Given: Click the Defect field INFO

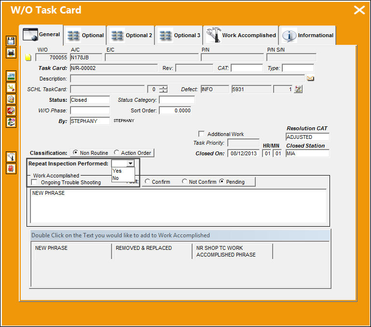Looking at the screenshot, I should point(215,89).
